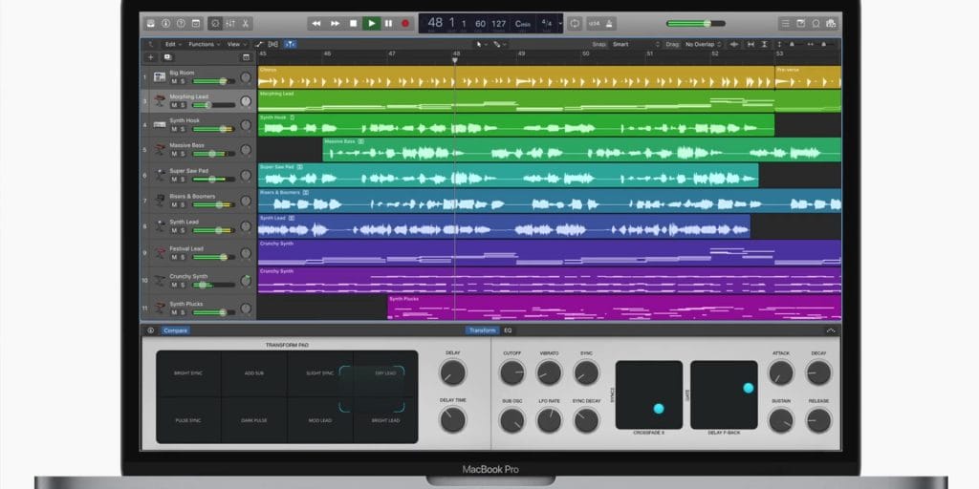Click the tempo value 127
This screenshot has width=979, height=489.
point(499,24)
